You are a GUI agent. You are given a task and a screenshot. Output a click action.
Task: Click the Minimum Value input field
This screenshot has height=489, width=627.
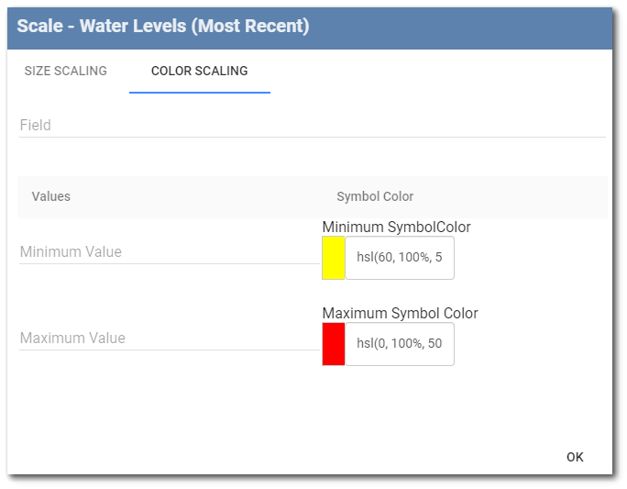169,251
